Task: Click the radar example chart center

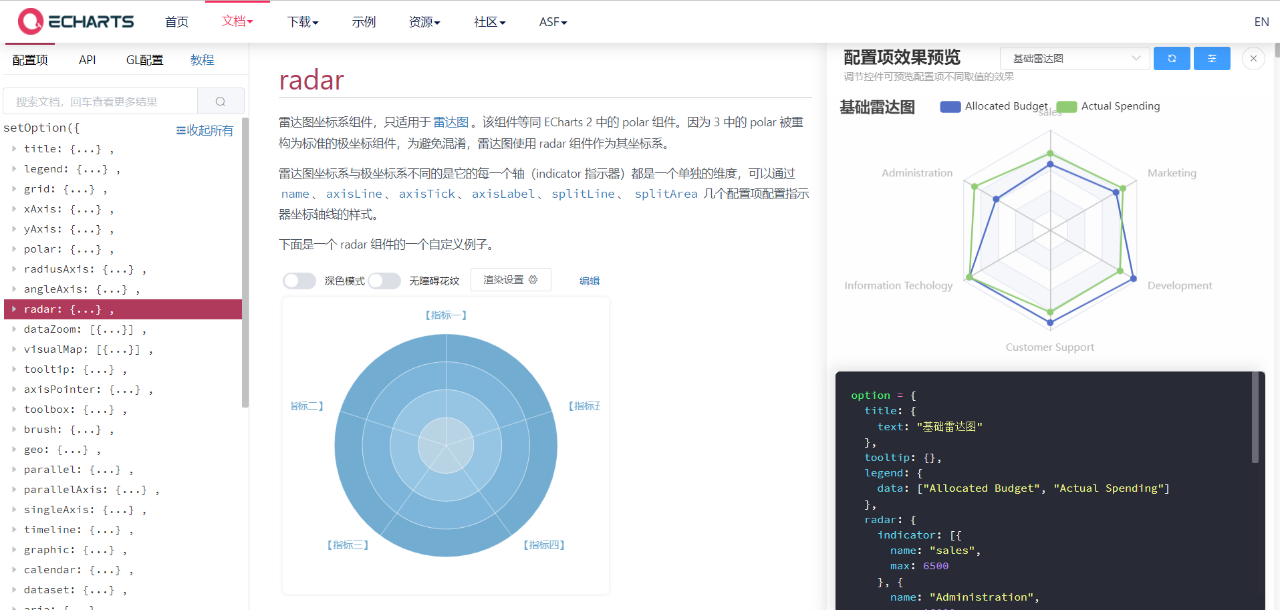Action: click(446, 445)
